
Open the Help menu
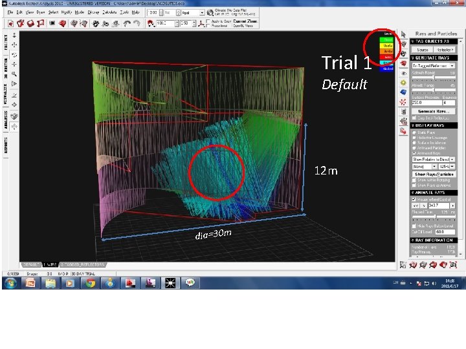(x=135, y=12)
